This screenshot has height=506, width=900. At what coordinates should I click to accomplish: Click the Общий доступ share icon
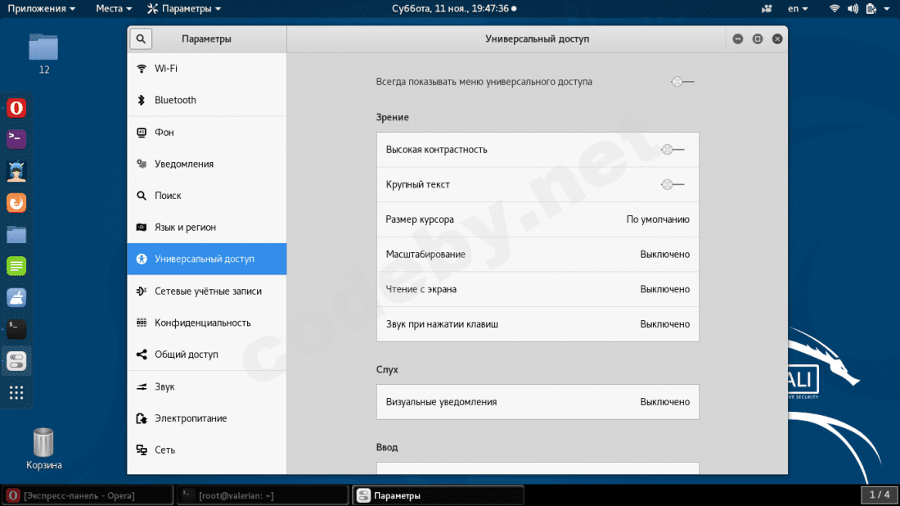point(142,355)
